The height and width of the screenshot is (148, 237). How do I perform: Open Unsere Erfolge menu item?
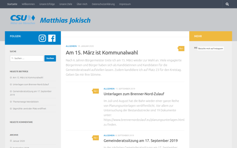coord(47,4)
